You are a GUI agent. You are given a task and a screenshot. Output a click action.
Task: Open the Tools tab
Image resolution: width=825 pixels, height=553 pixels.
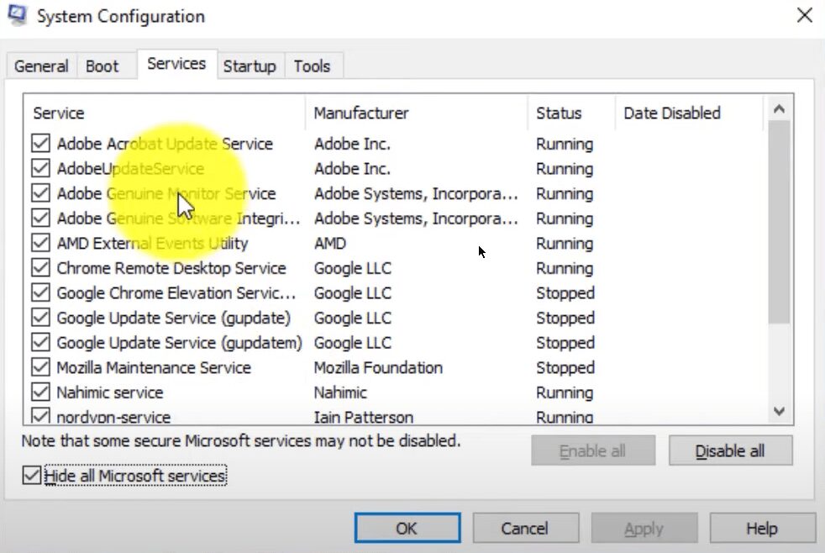coord(312,66)
